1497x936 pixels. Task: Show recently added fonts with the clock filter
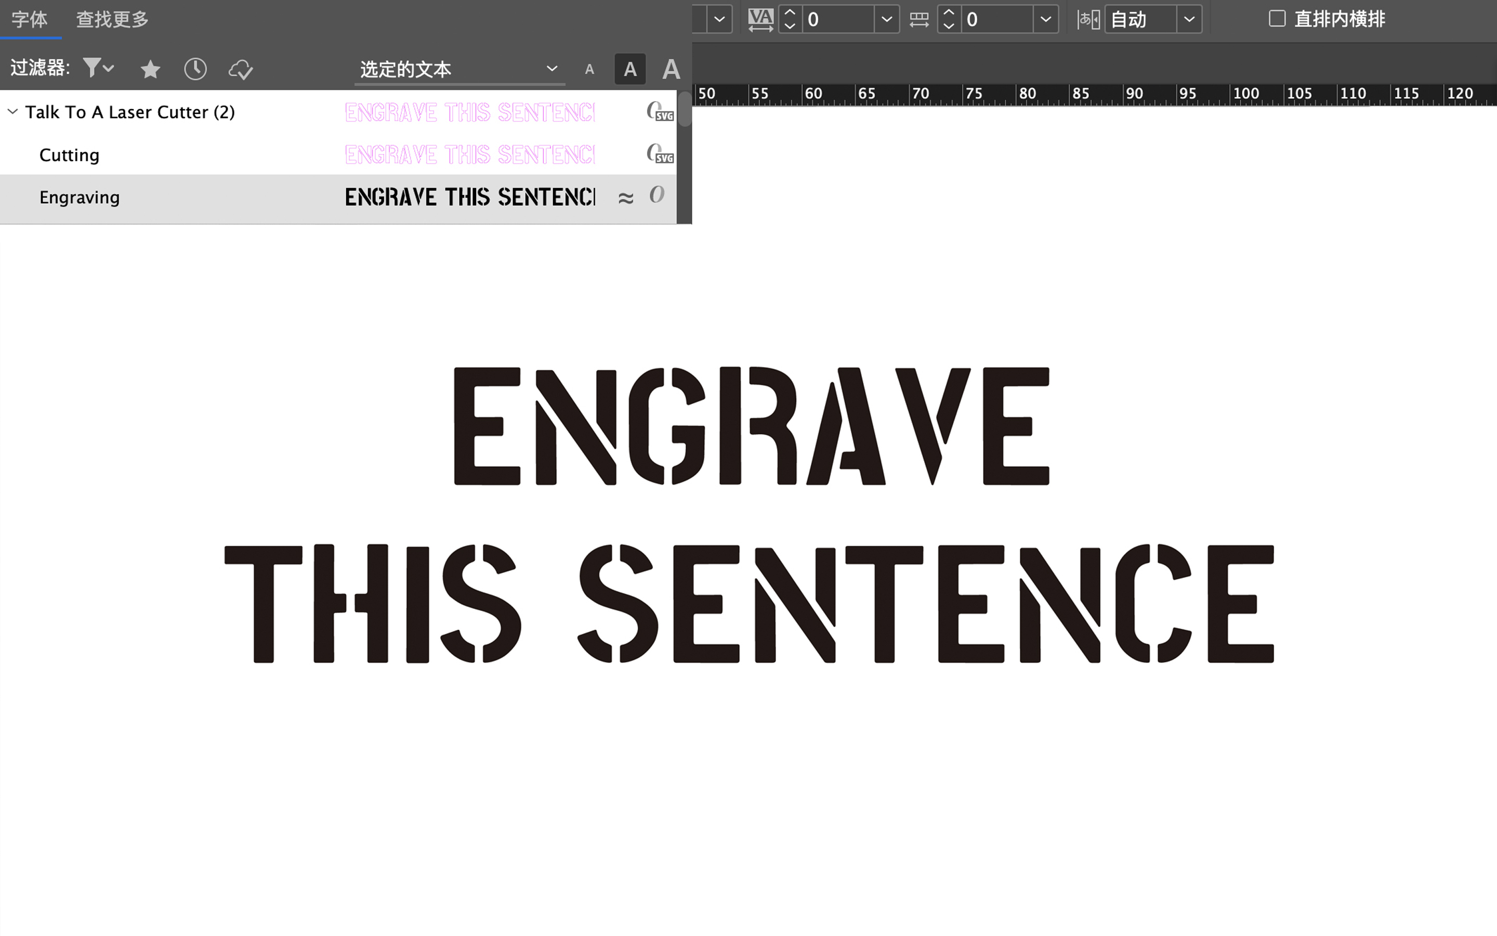[195, 69]
